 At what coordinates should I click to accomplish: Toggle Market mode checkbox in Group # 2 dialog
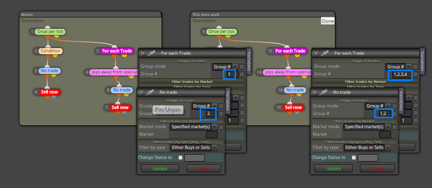pos(221,127)
